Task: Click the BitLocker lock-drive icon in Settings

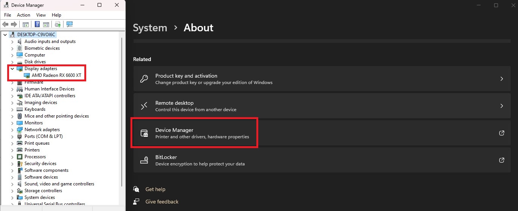Action: tap(144, 160)
